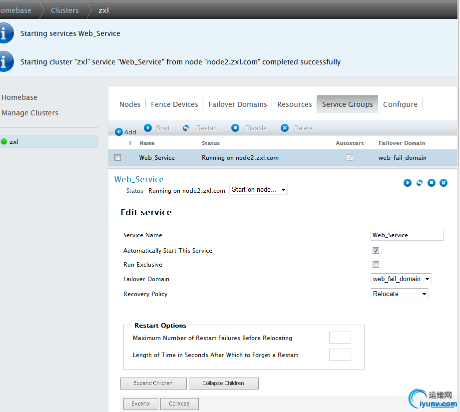This screenshot has height=412, width=460.
Task: Open Homebase in the sidebar
Action: 19,97
